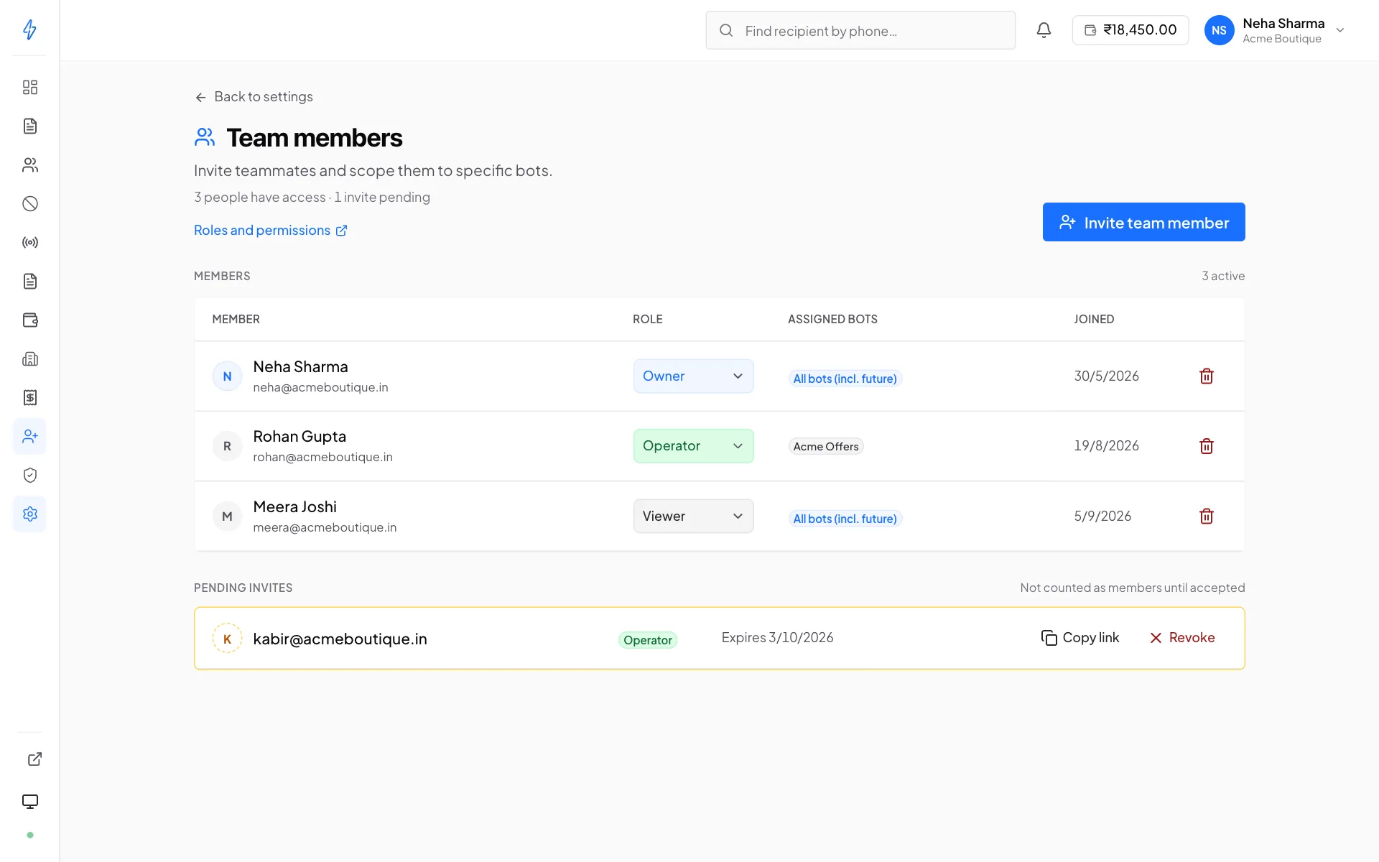This screenshot has height=862, width=1379.
Task: Click the document icon below broadcast in sidebar
Action: pyautogui.click(x=29, y=282)
